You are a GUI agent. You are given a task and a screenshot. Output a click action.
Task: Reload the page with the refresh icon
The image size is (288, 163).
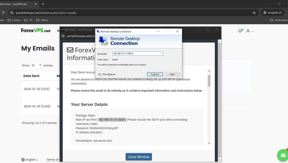[3, 13]
